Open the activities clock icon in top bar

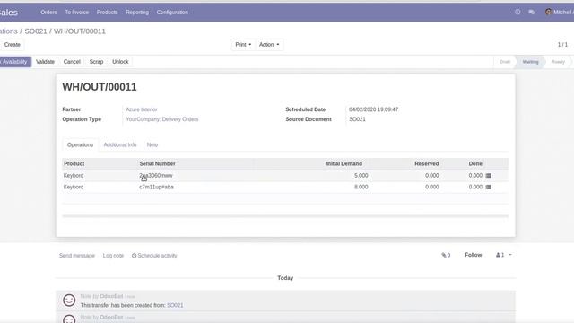coord(517,12)
